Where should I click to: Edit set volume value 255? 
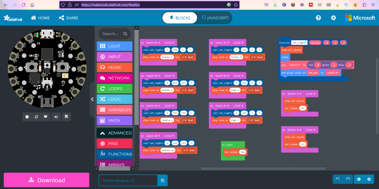(x=302, y=144)
